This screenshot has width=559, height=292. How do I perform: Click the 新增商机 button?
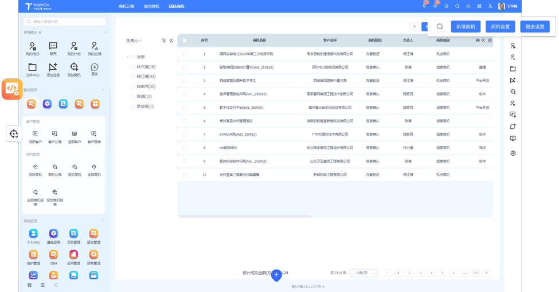tap(466, 26)
